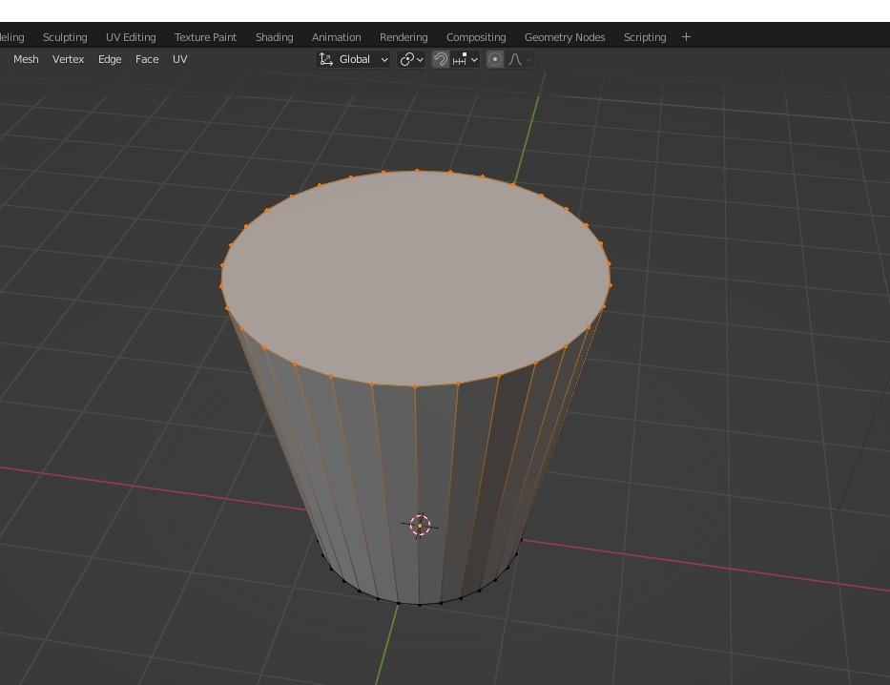Viewport: 890px width, 685px height.
Task: Add a new workspace with plus icon
Action: coord(686,37)
